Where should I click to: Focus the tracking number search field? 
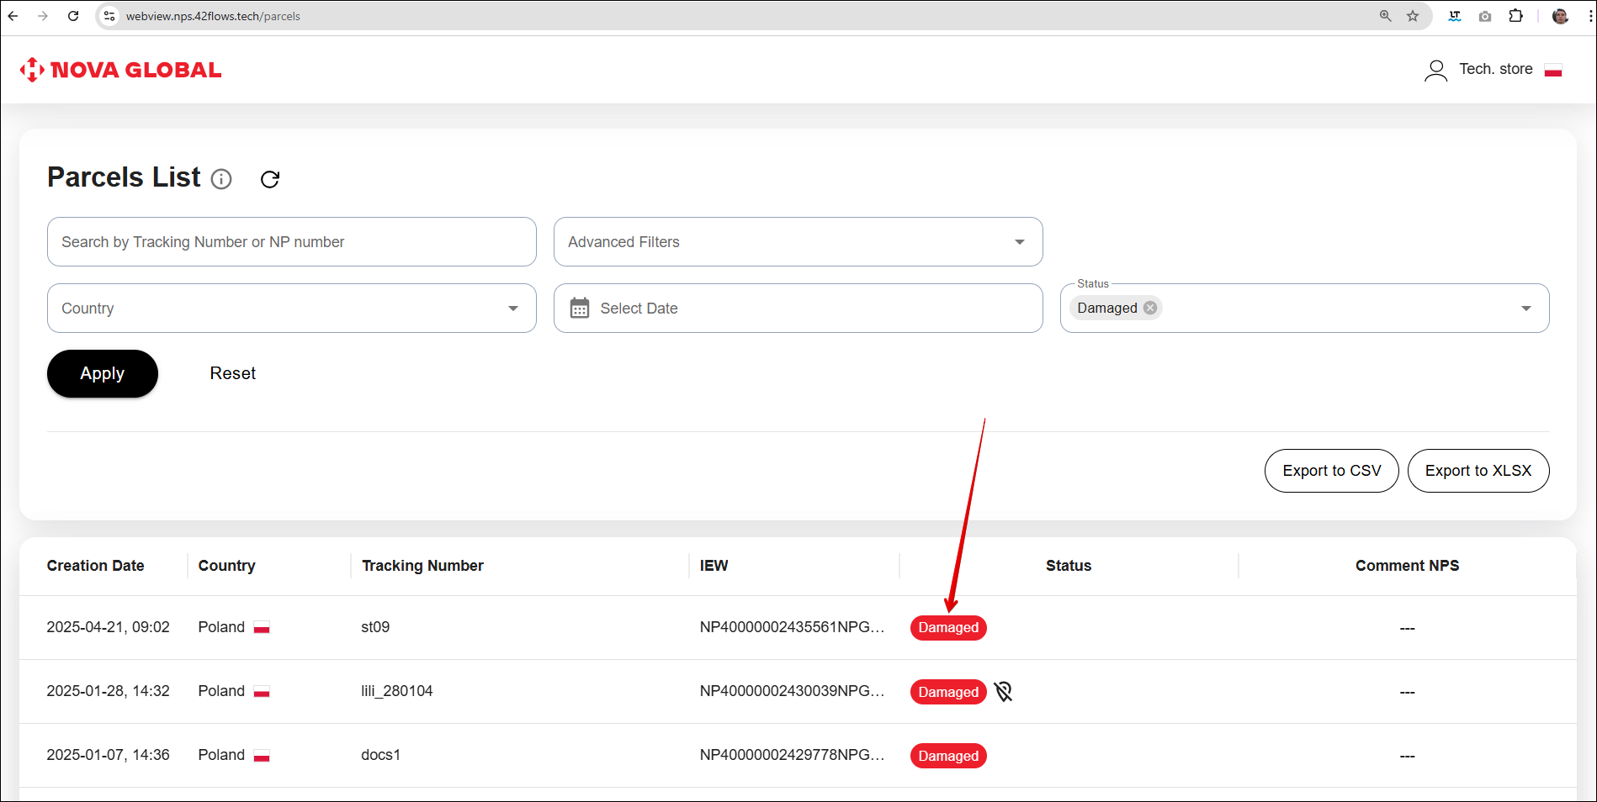(x=291, y=242)
